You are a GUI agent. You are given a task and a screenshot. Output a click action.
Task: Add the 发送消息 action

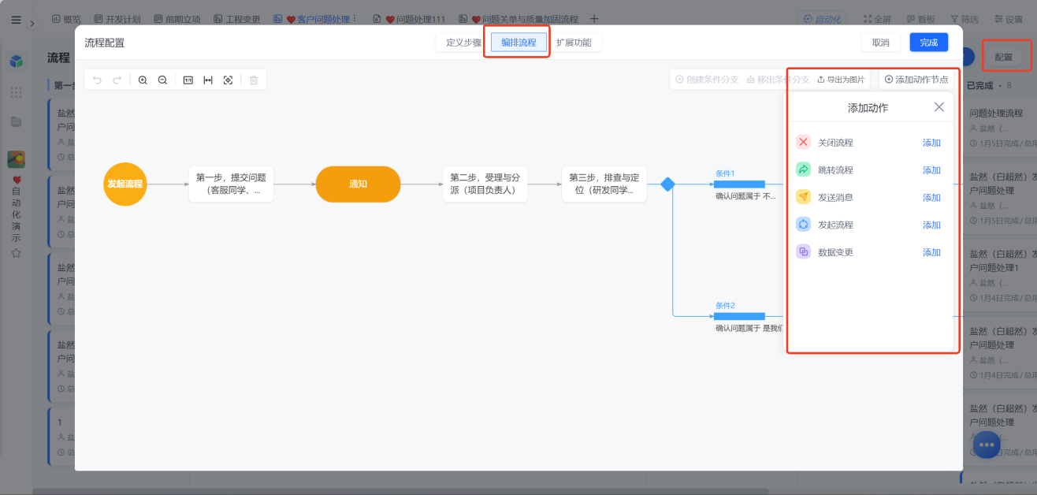[x=931, y=198]
